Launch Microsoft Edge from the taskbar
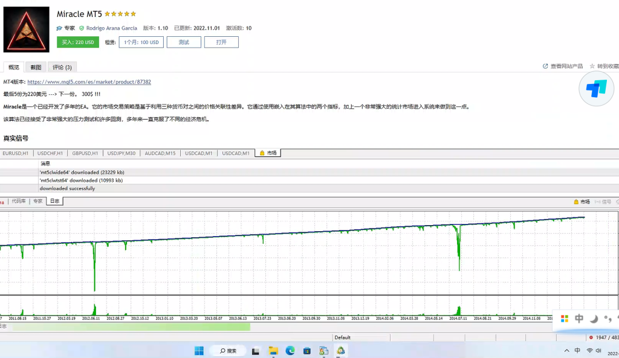619x358 pixels. click(290, 351)
